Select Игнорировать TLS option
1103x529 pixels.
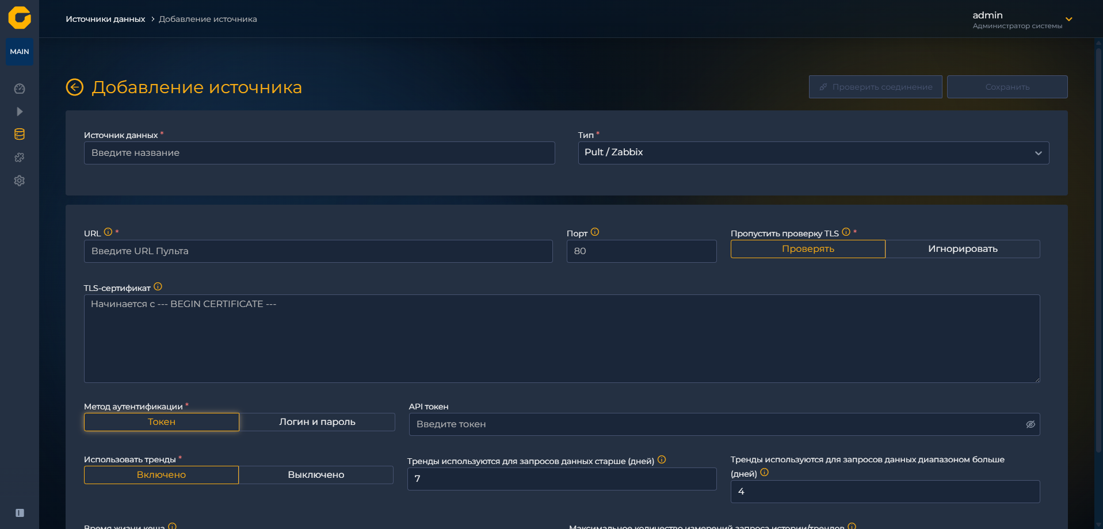963,249
